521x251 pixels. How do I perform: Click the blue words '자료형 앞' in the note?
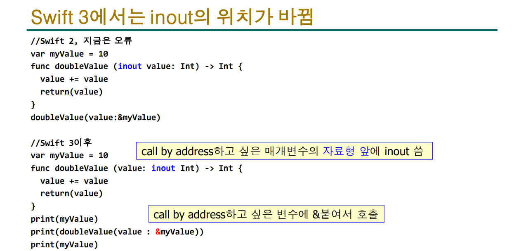[346, 152]
